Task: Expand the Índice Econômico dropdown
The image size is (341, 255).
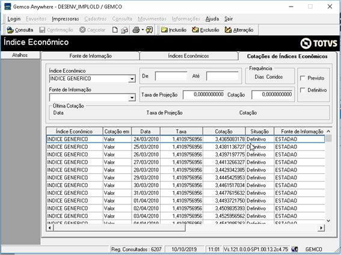Action: coord(132,79)
